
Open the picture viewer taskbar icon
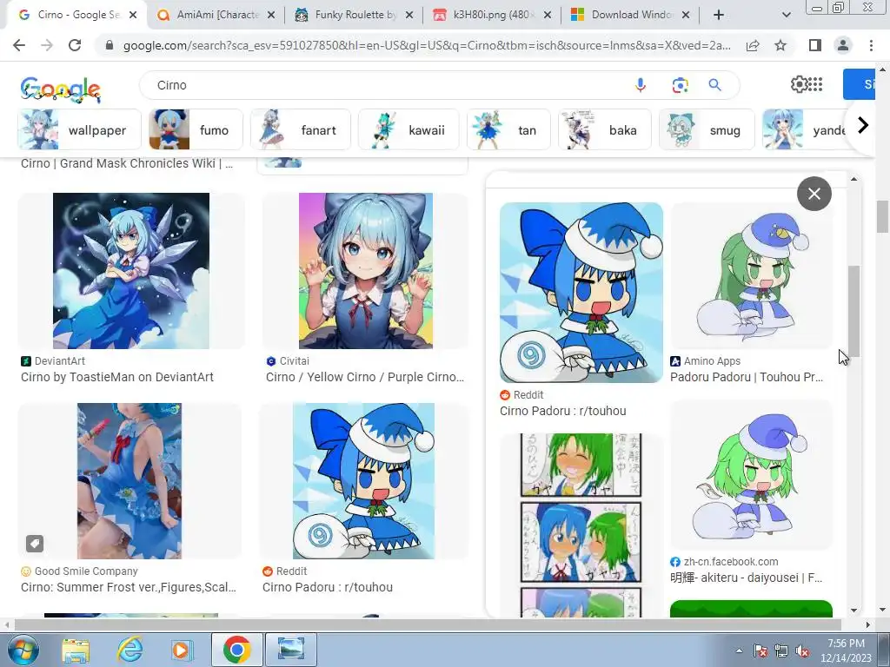click(291, 650)
